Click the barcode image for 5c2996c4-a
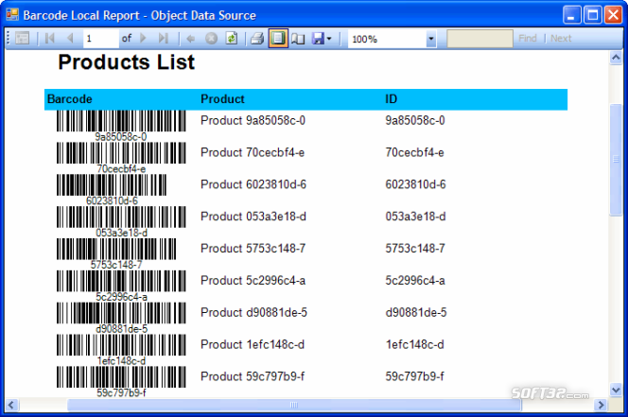 tap(121, 281)
